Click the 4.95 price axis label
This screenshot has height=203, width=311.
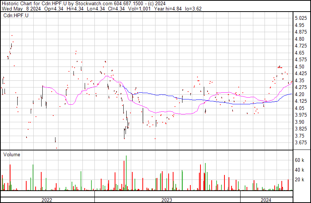tap(299, 25)
